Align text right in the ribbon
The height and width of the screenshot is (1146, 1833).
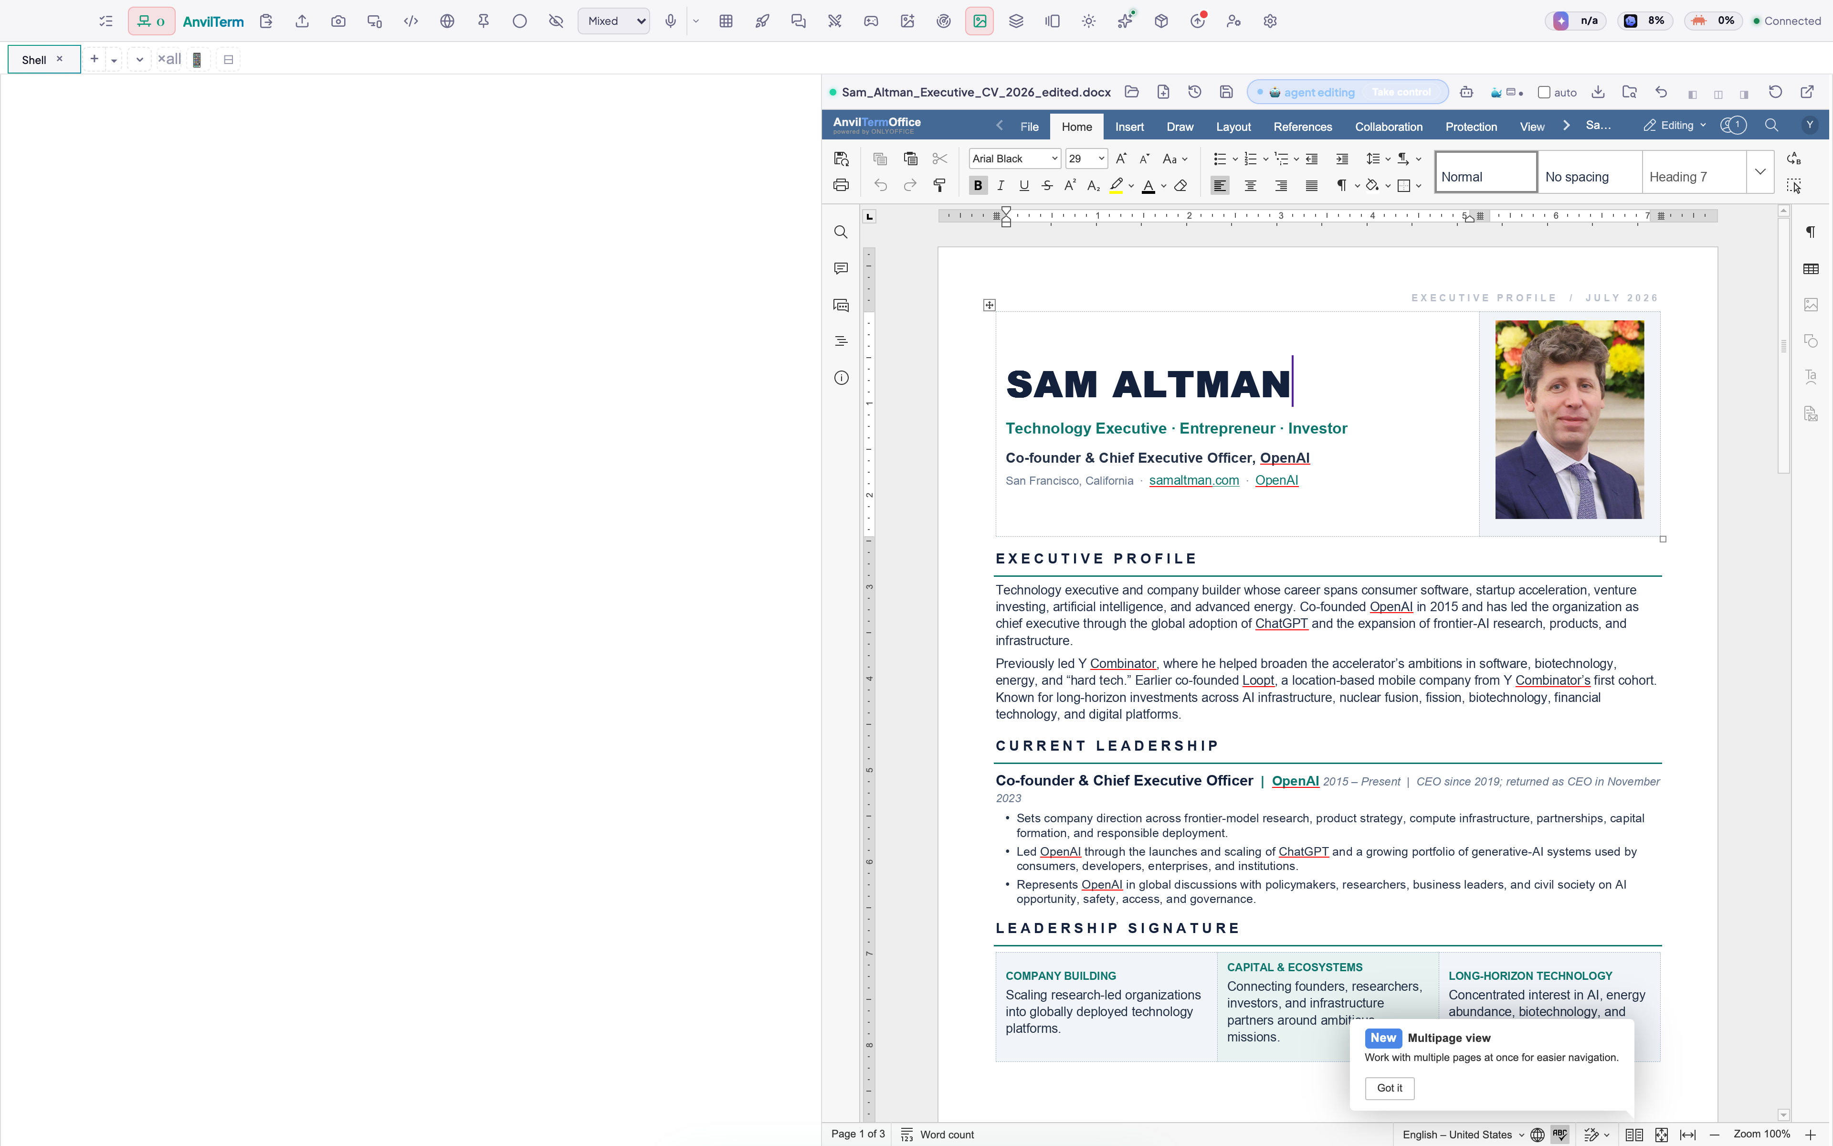click(x=1281, y=185)
